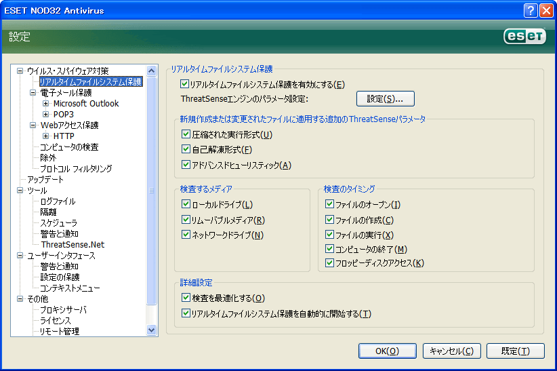Viewport: 557px width, 371px height.
Task: Open ログファイル settings
Action: coord(58,201)
